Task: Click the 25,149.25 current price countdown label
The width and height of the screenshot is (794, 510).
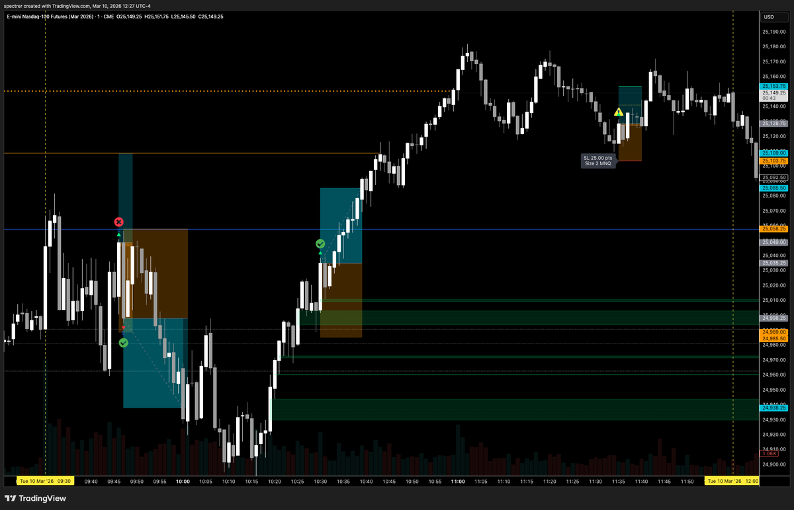Action: coord(773,96)
